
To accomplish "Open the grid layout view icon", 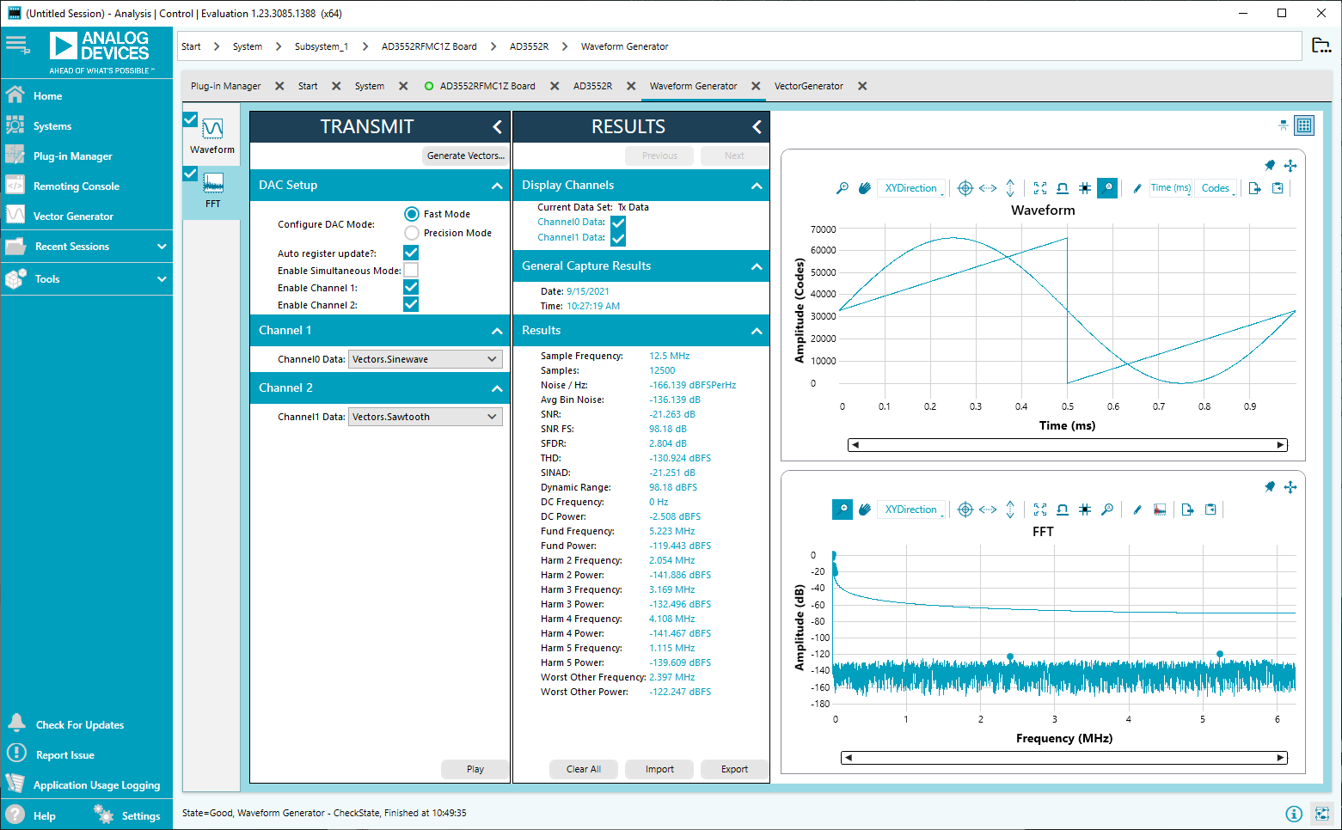I will (x=1304, y=125).
